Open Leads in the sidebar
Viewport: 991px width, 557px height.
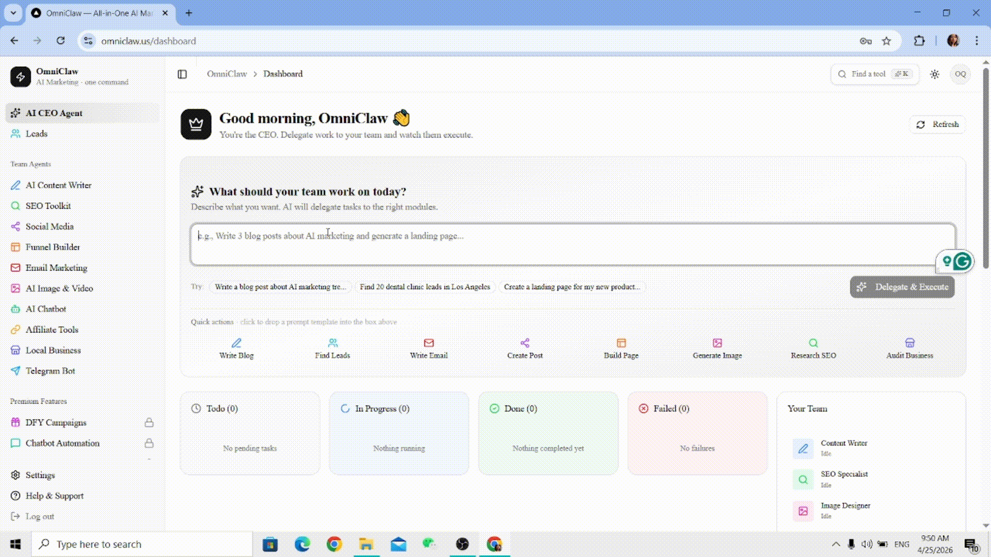pyautogui.click(x=83, y=134)
